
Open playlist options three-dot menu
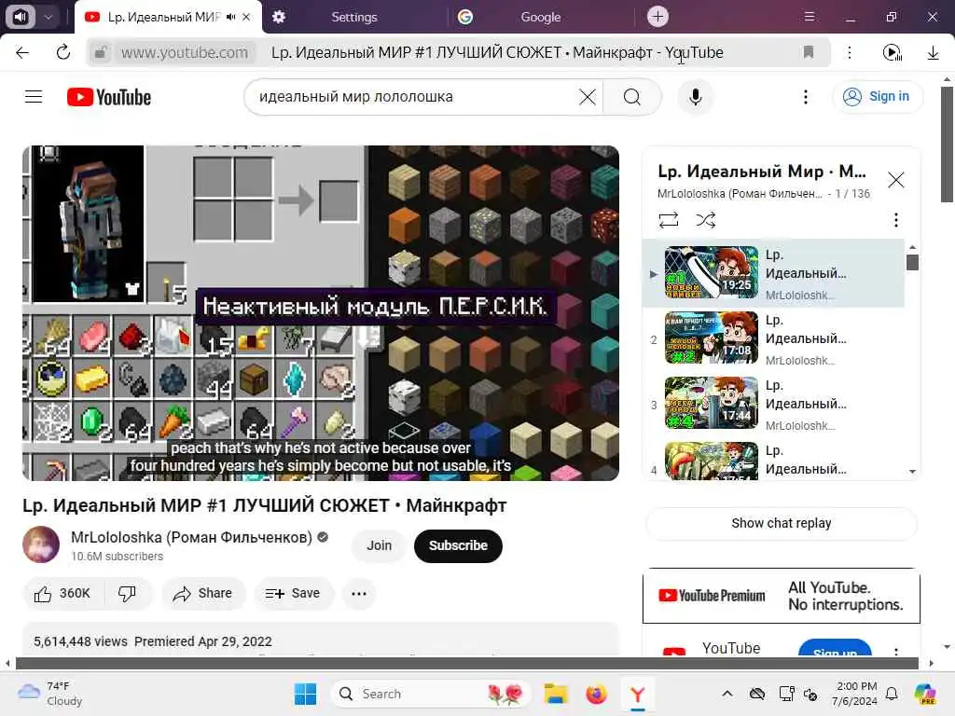coord(895,220)
